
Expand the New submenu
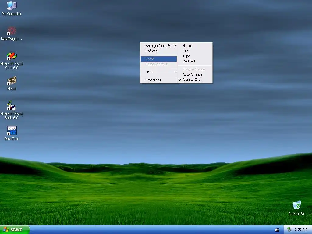coord(158,72)
